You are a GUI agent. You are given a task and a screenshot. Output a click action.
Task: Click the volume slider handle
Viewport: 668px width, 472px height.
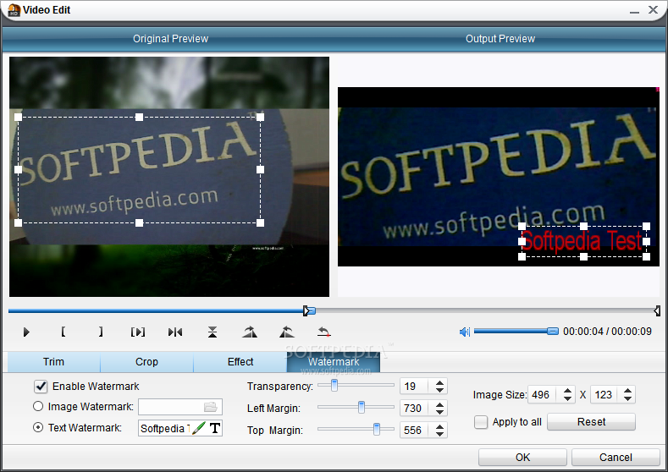coord(553,331)
